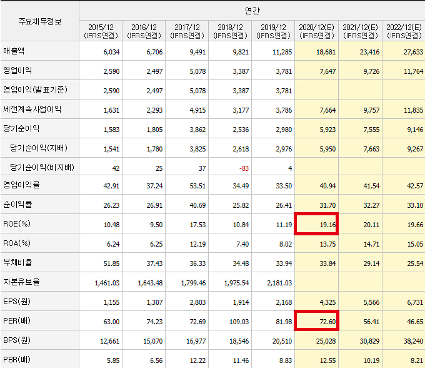
Task: Click the 세전계속사업이익 row label
Action: (32, 110)
